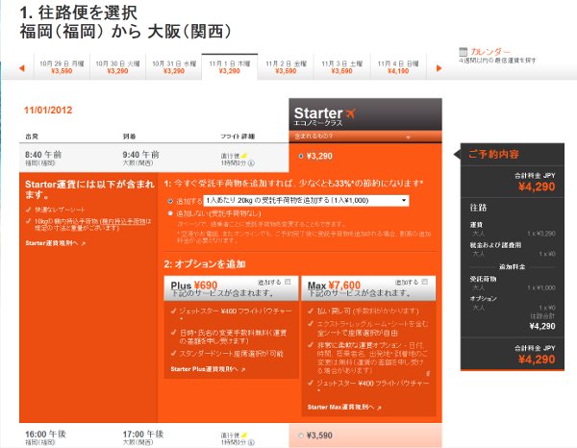The image size is (577, 448).
Task: Choose 追加する baggage radio option
Action: (x=170, y=201)
